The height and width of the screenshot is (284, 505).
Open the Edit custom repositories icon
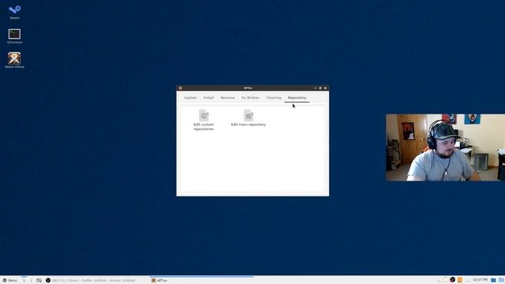(x=204, y=120)
